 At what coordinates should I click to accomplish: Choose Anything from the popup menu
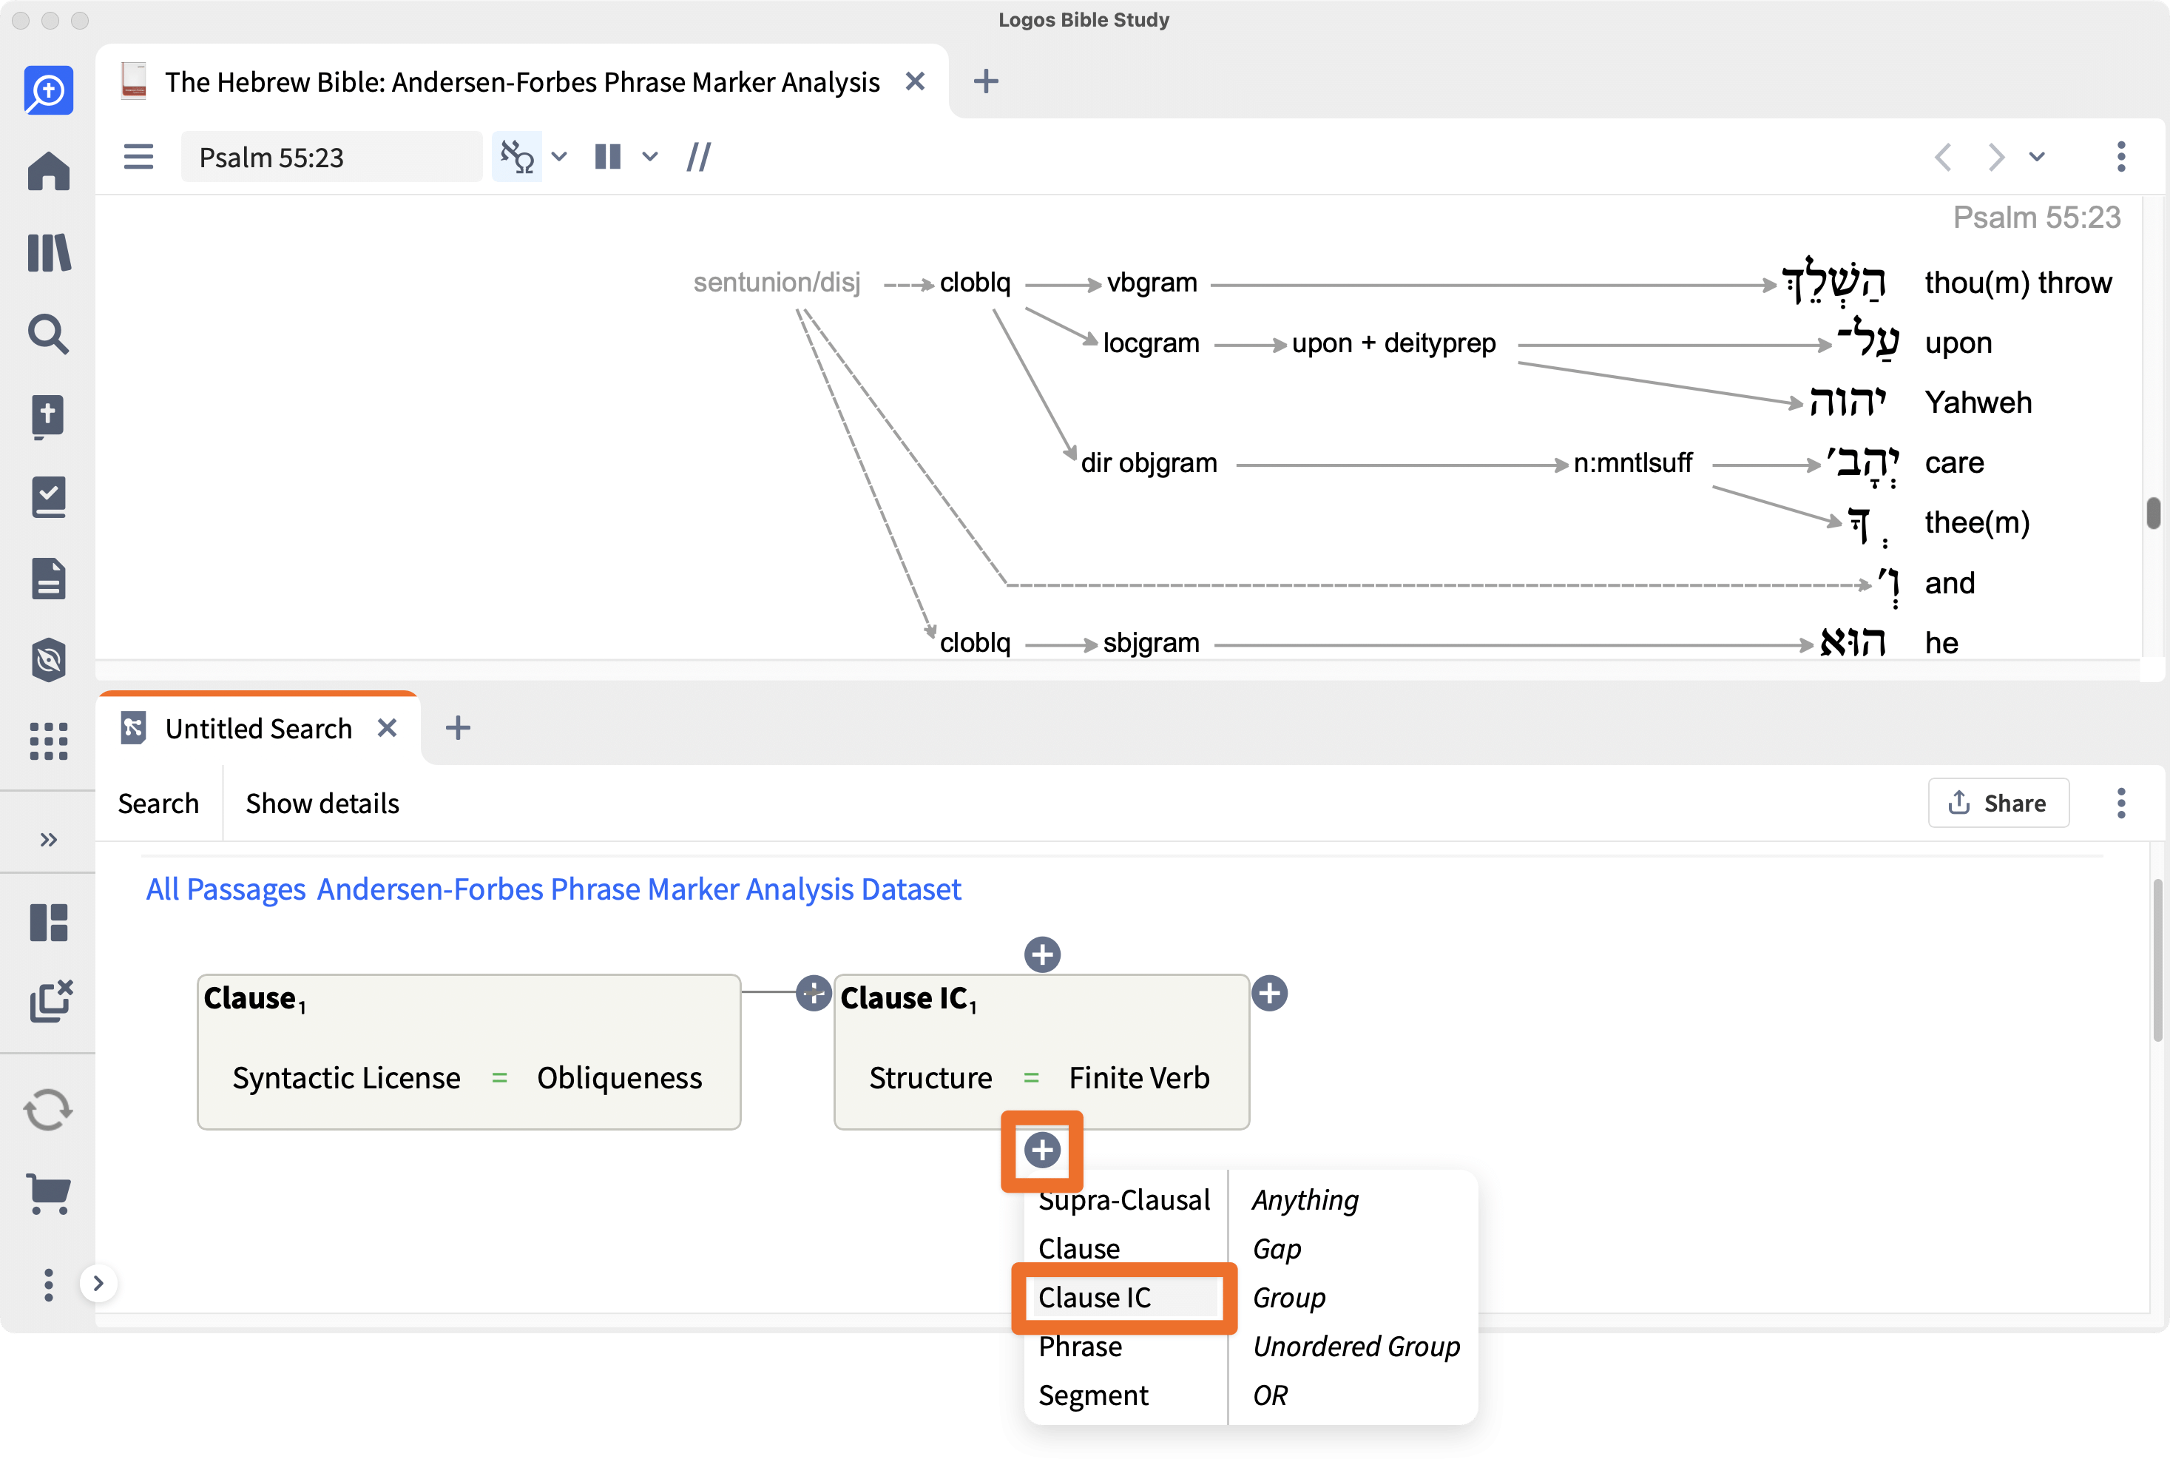tap(1305, 1200)
